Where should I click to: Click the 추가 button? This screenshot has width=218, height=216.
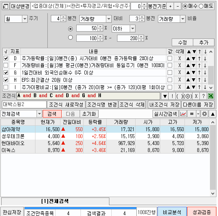[x=204, y=42]
